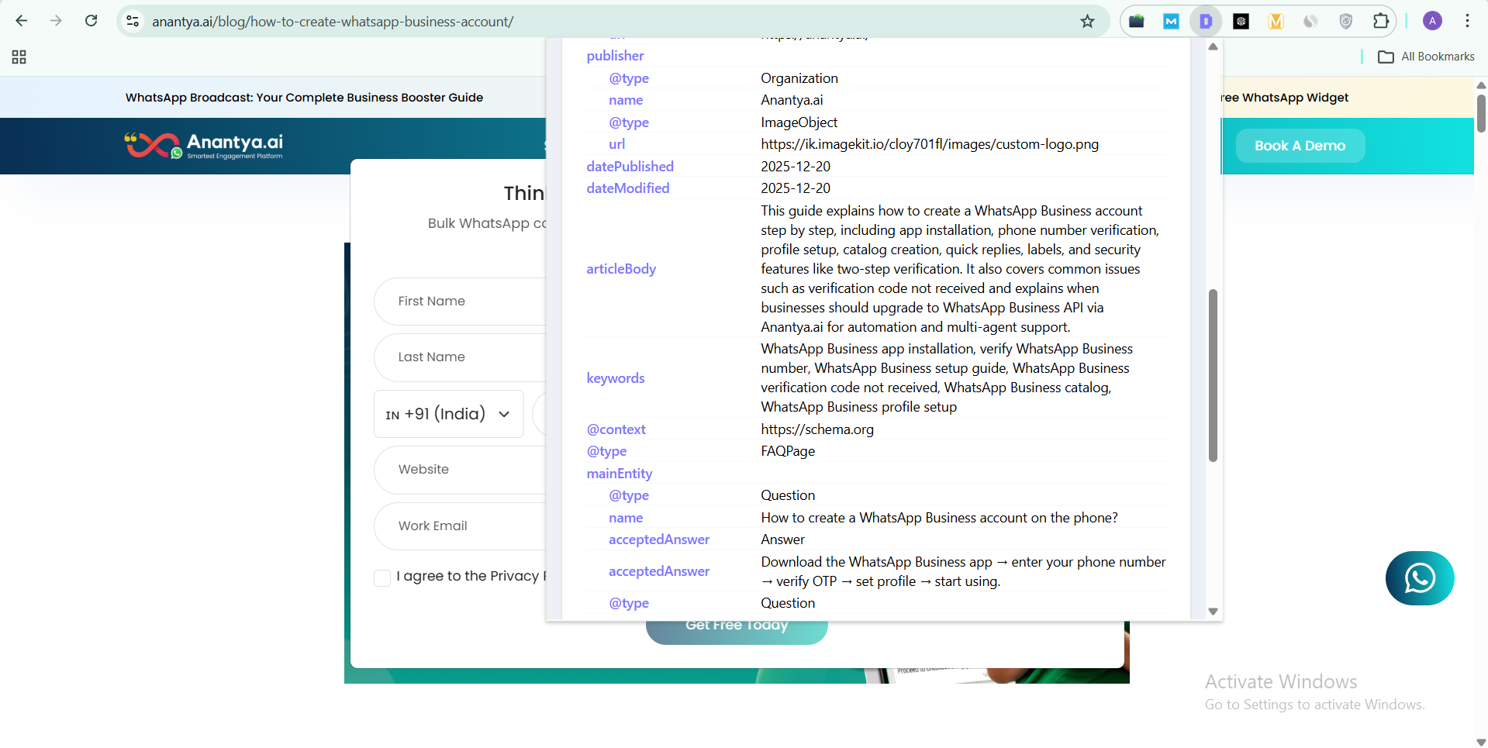
Task: Click the 'How to create a WhatsApp Business account' question
Action: [939, 518]
